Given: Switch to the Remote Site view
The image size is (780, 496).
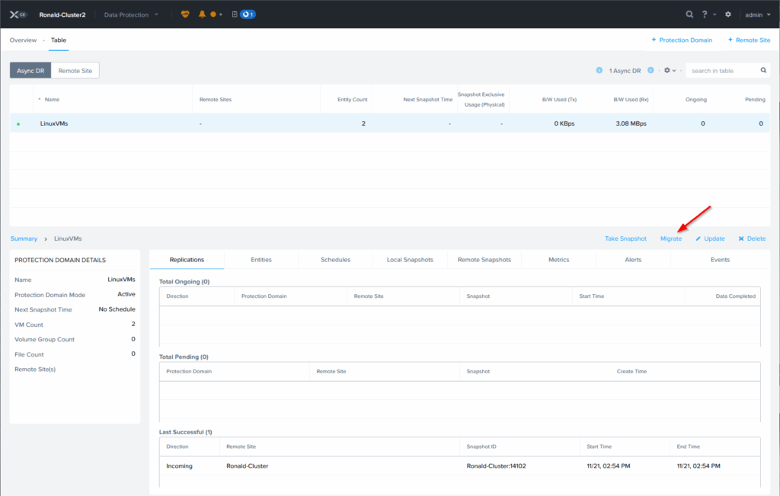Looking at the screenshot, I should click(75, 70).
